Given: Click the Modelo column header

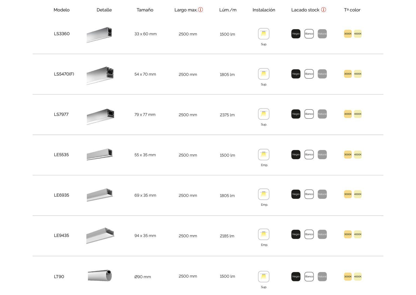Looking at the screenshot, I should click(61, 10).
